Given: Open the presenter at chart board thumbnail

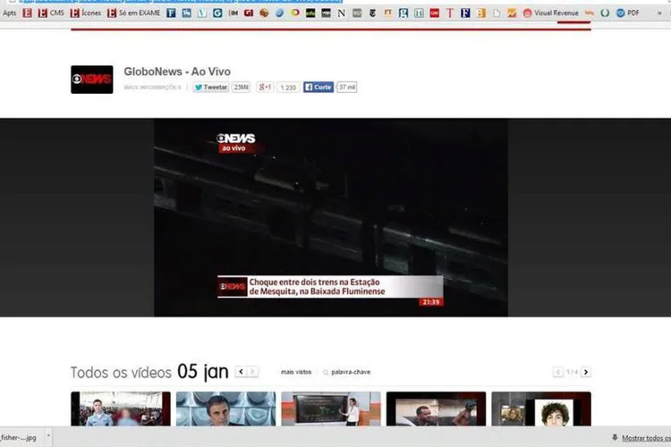Looking at the screenshot, I should coord(331,409).
